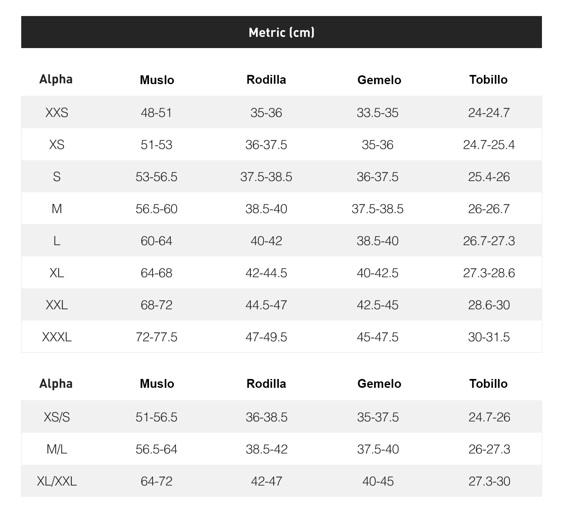Select the 40-42 Rodilla cell for size L
This screenshot has height=516, width=570.
[266, 241]
